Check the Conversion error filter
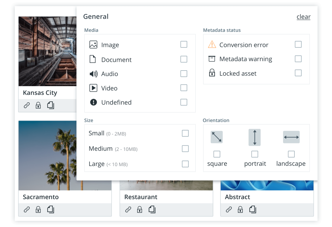The width and height of the screenshot is (332, 227). [298, 44]
